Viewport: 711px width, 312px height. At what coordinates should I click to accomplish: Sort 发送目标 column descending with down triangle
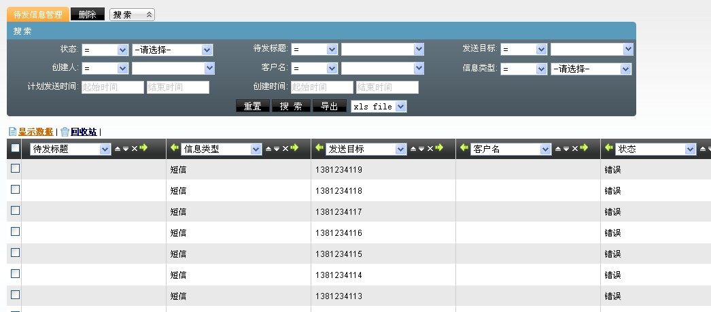tap(422, 149)
